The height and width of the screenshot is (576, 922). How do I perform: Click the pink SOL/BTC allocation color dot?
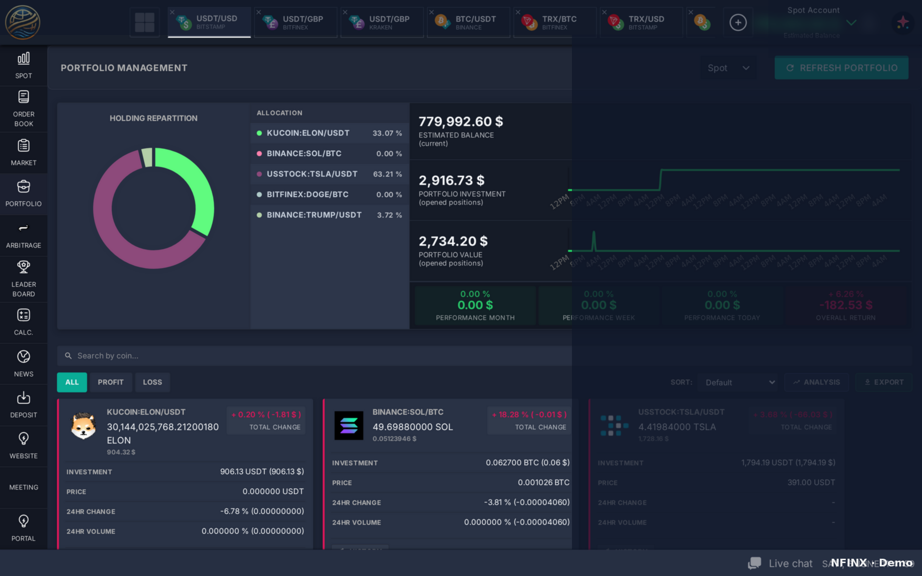259,154
